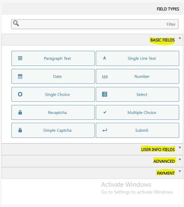Click the calendar icon for Date field

20,76
